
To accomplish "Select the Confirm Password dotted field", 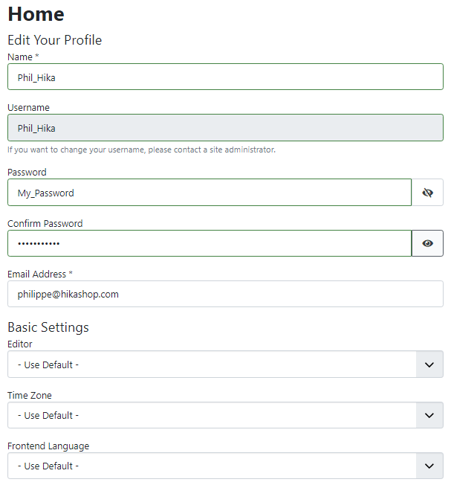I will (210, 243).
